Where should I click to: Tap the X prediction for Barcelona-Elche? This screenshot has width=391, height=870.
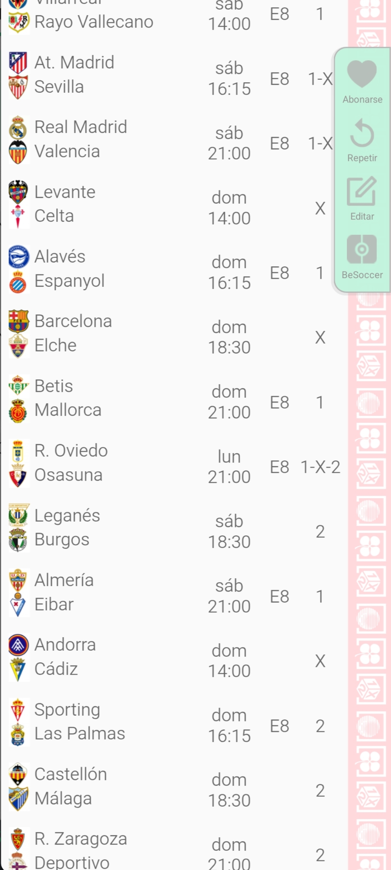320,337
